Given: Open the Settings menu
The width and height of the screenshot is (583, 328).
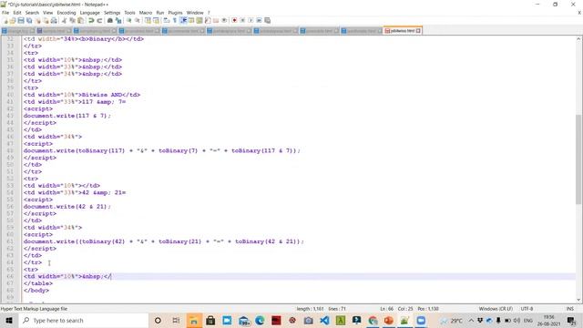Looking at the screenshot, I should (112, 13).
